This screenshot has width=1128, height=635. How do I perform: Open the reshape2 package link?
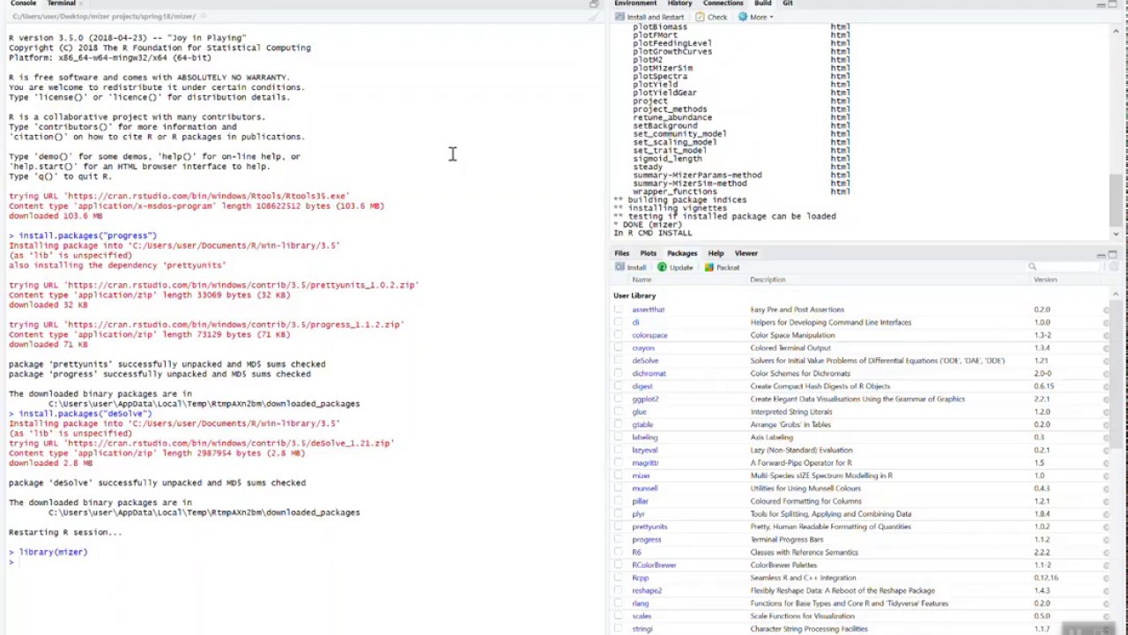[647, 591]
